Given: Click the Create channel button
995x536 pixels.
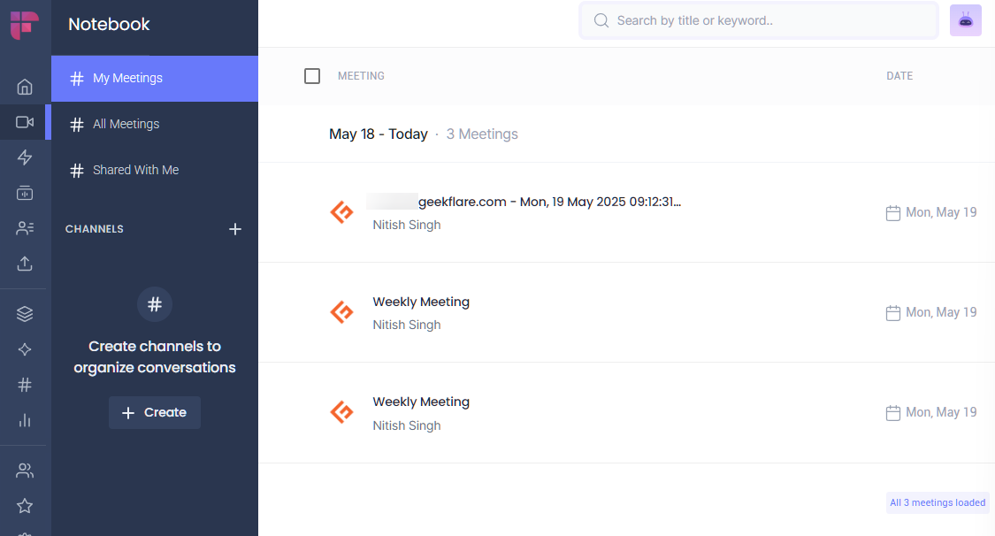Looking at the screenshot, I should [x=155, y=412].
